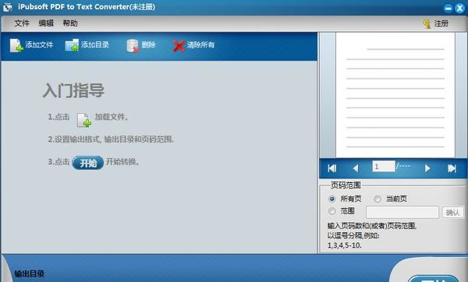Image resolution: width=468 pixels, height=282 pixels.
Task: Click the 入门指导 heading text
Action: point(73,90)
